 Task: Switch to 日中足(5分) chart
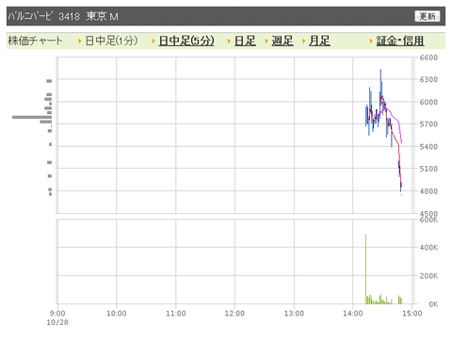coord(186,41)
